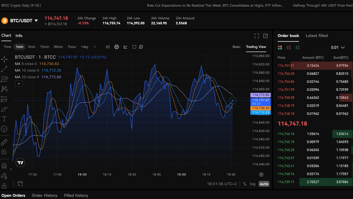Image resolution: width=353 pixels, height=199 pixels.
Task: Select the Filled history tab
Action: tap(76, 195)
